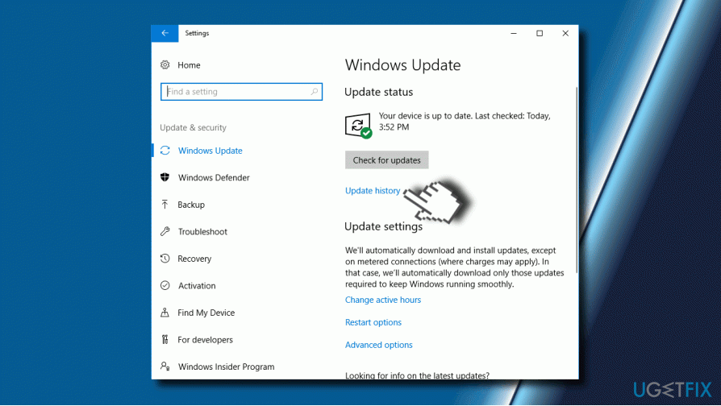Open the Advanced options link

pyautogui.click(x=379, y=345)
